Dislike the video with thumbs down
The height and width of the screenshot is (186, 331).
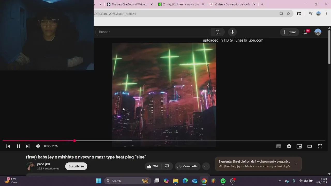pos(167,166)
